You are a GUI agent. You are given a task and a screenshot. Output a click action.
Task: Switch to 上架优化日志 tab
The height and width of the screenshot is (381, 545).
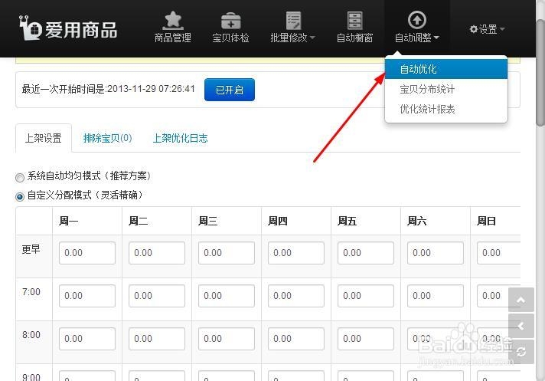point(181,138)
